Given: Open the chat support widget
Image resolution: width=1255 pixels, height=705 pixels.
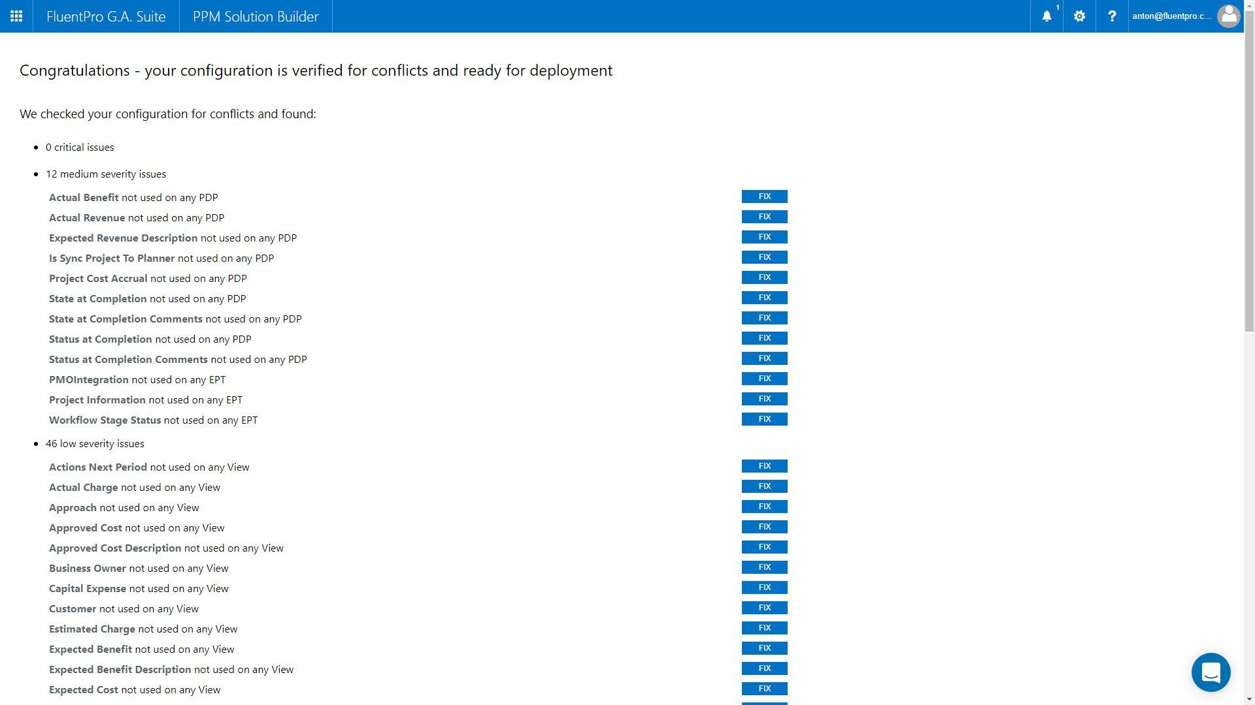Looking at the screenshot, I should 1212,672.
